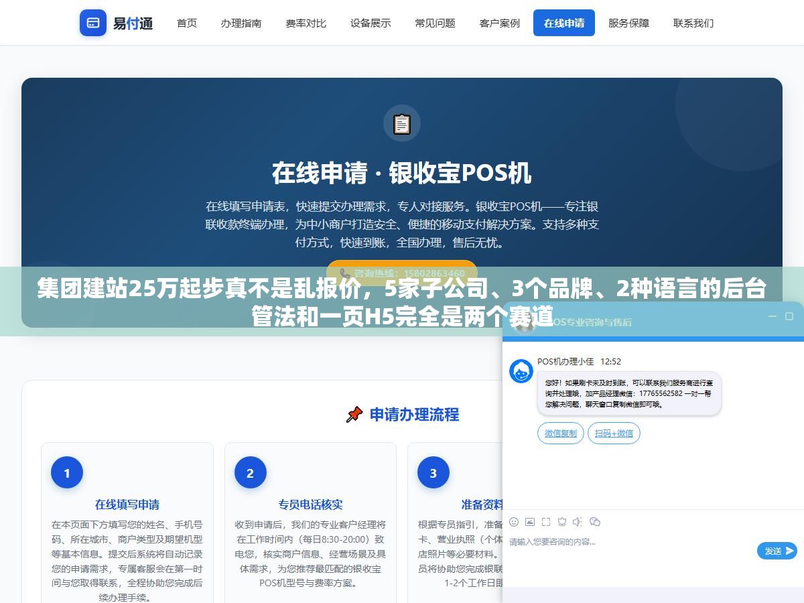This screenshot has height=603, width=804.
Task: Open the emoji picker in chat toolbar
Action: click(514, 522)
